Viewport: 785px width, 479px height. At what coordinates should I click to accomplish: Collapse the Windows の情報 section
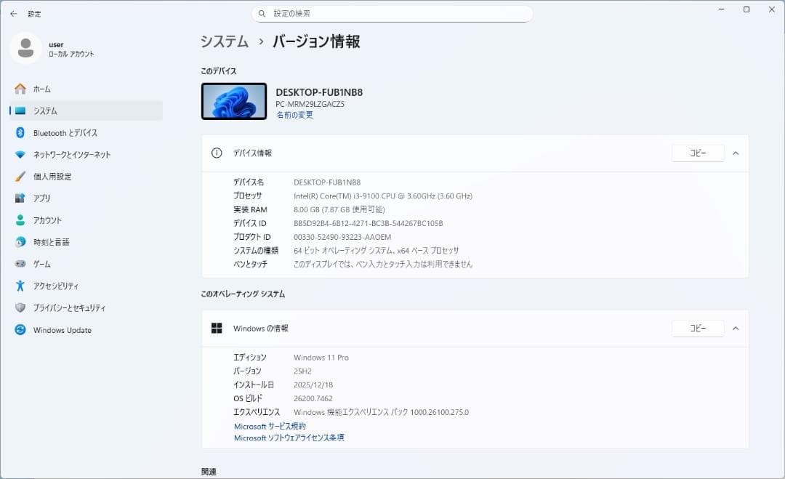click(x=736, y=329)
